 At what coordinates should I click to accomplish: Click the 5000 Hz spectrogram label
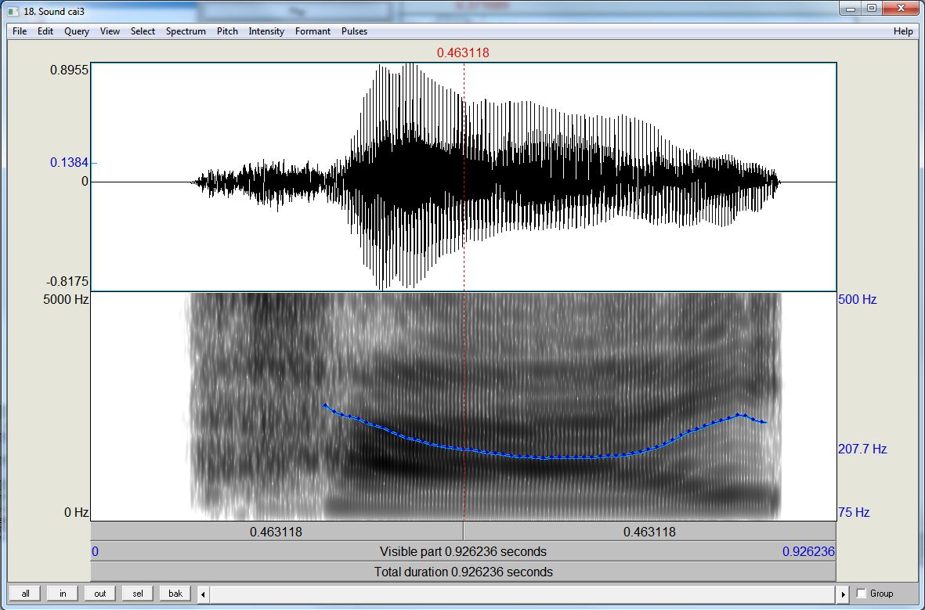[x=66, y=299]
